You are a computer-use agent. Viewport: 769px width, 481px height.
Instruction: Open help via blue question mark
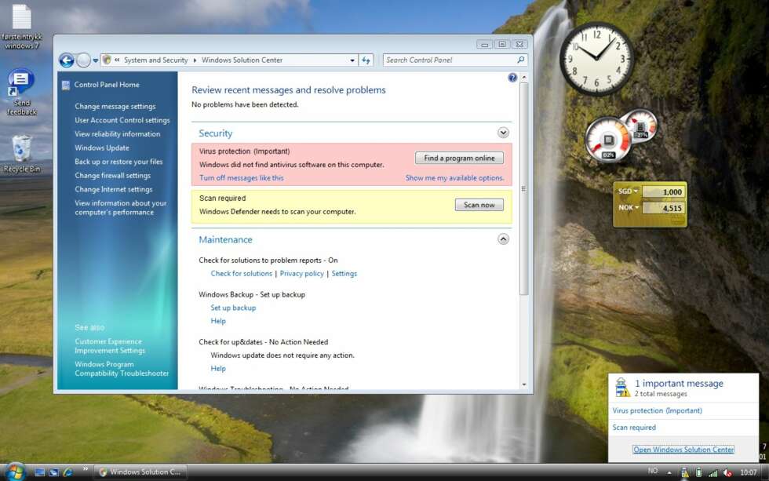(x=512, y=78)
